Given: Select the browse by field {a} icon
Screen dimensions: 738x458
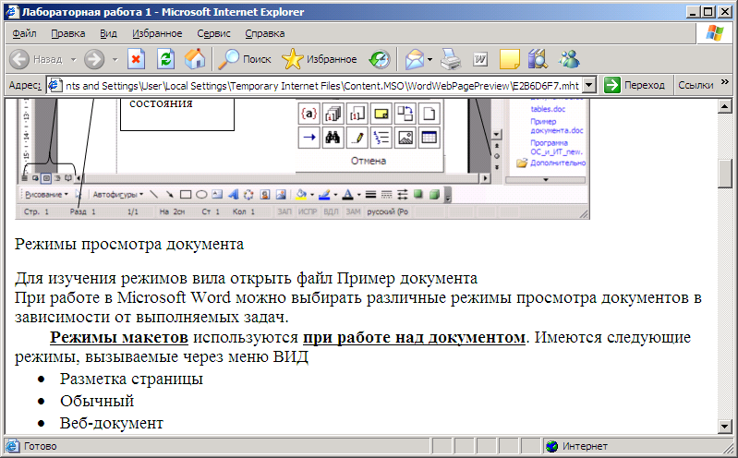Looking at the screenshot, I should point(309,114).
